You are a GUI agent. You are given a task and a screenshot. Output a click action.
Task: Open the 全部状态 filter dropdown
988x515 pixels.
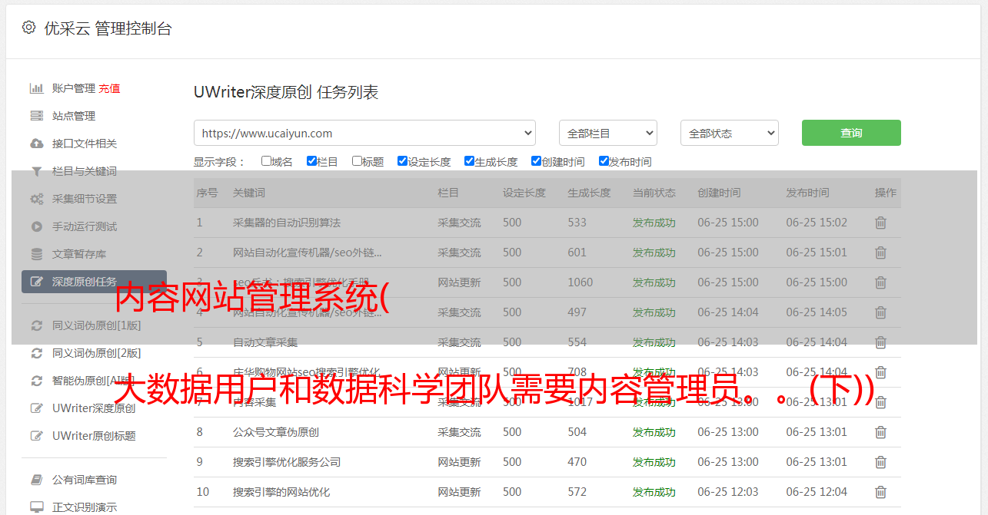(x=729, y=133)
